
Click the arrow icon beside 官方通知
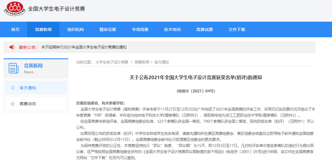(12, 88)
